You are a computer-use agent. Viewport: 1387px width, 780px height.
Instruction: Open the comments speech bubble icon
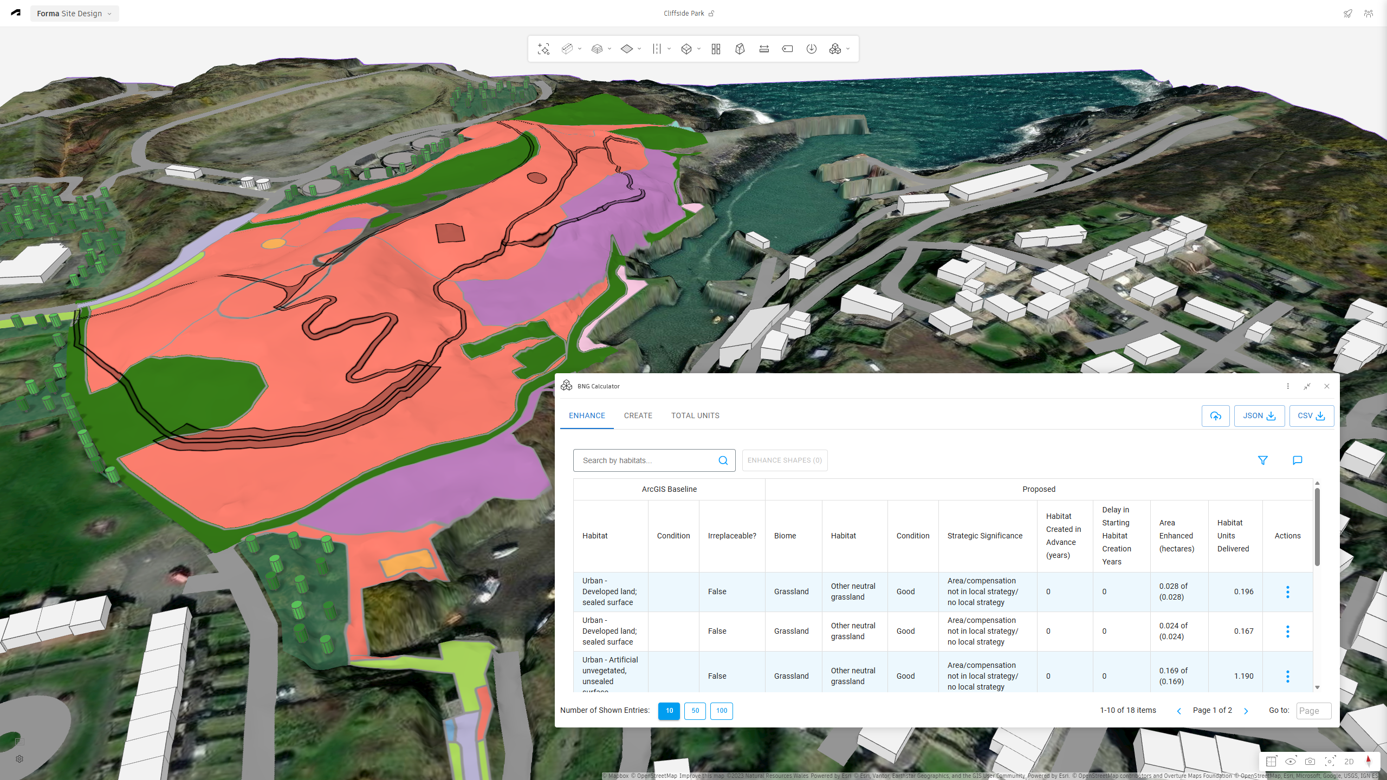click(x=1298, y=460)
